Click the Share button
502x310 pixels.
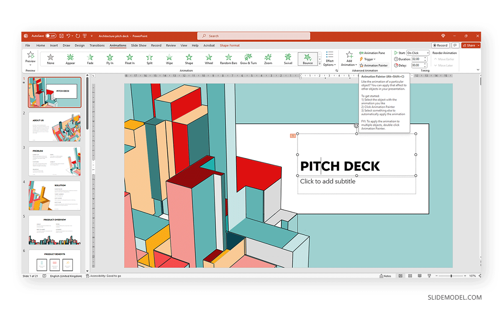pos(469,45)
